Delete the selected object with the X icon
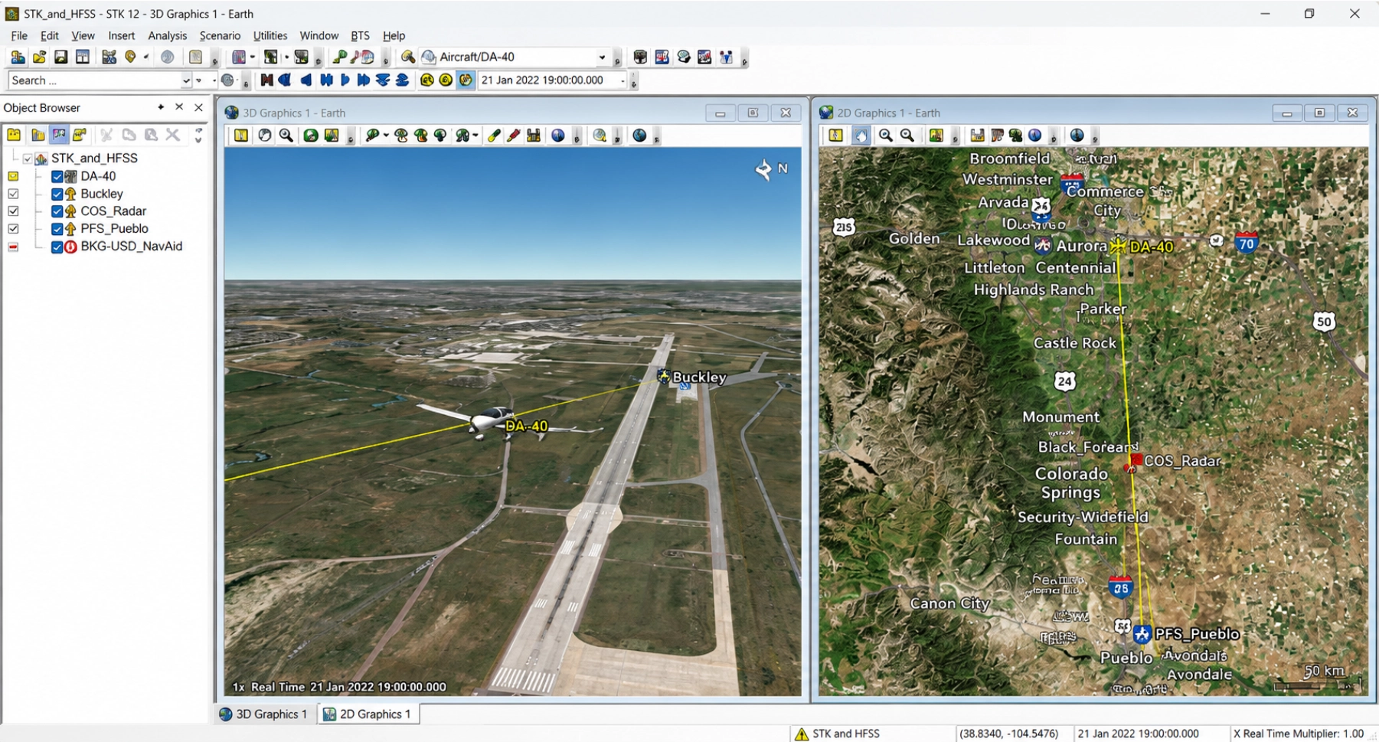The width and height of the screenshot is (1379, 742). [x=173, y=135]
